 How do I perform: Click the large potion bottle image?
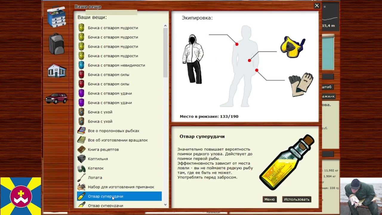tap(287, 162)
